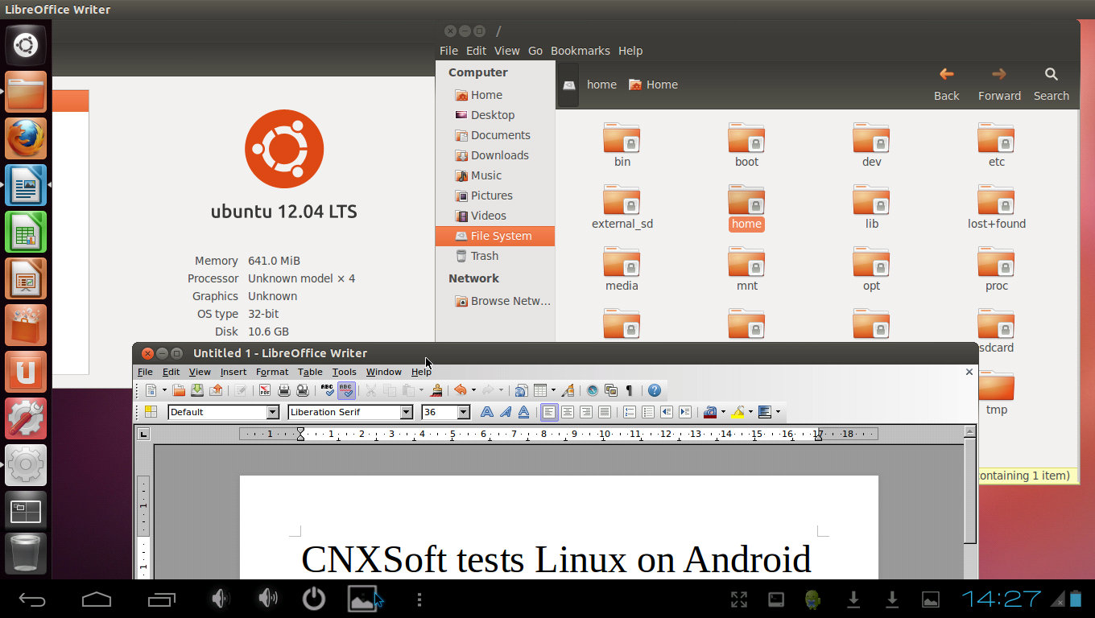Click the Clone Formatting paintbrush icon
Viewport: 1095px width, 618px height.
point(436,390)
